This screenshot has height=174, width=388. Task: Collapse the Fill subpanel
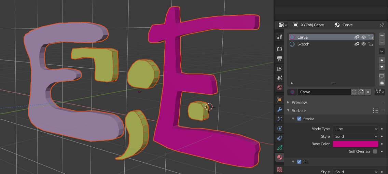tap(293, 162)
